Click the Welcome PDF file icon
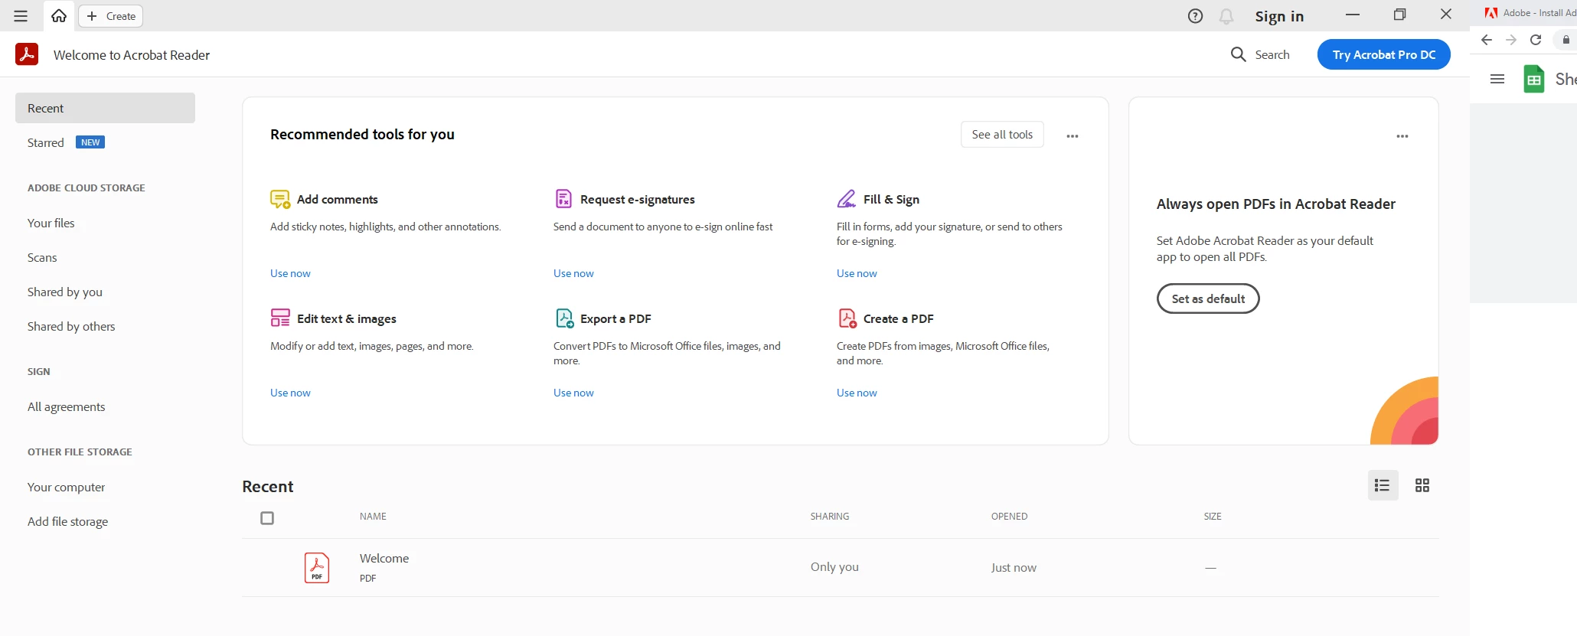 (x=317, y=568)
